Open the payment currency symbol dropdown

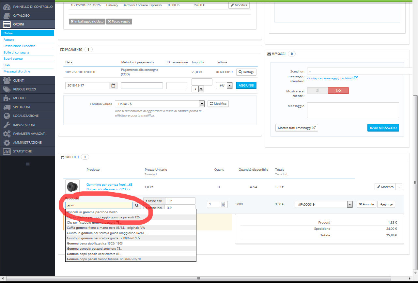pyautogui.click(x=198, y=89)
